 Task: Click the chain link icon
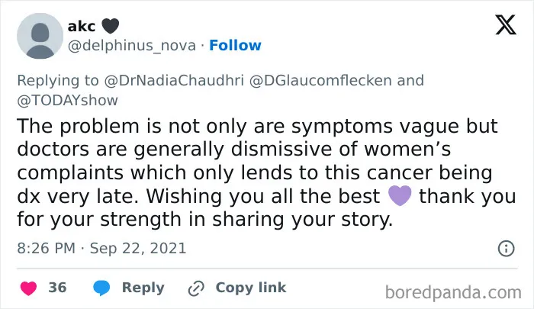(x=196, y=288)
